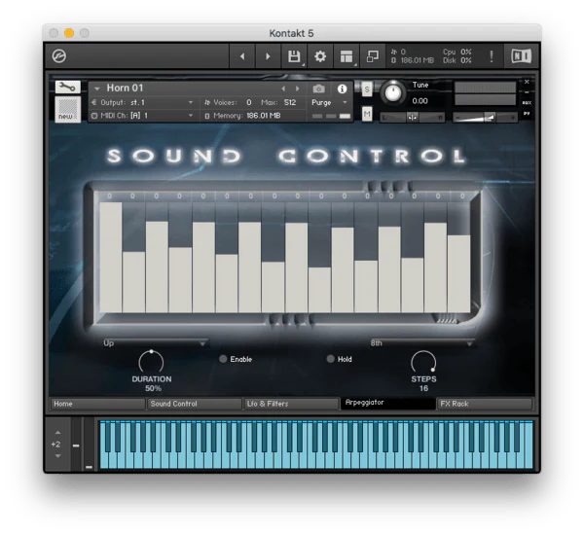Screen dimensions: 584x535
Task: Click the Duration value 50%
Action: pyautogui.click(x=153, y=388)
